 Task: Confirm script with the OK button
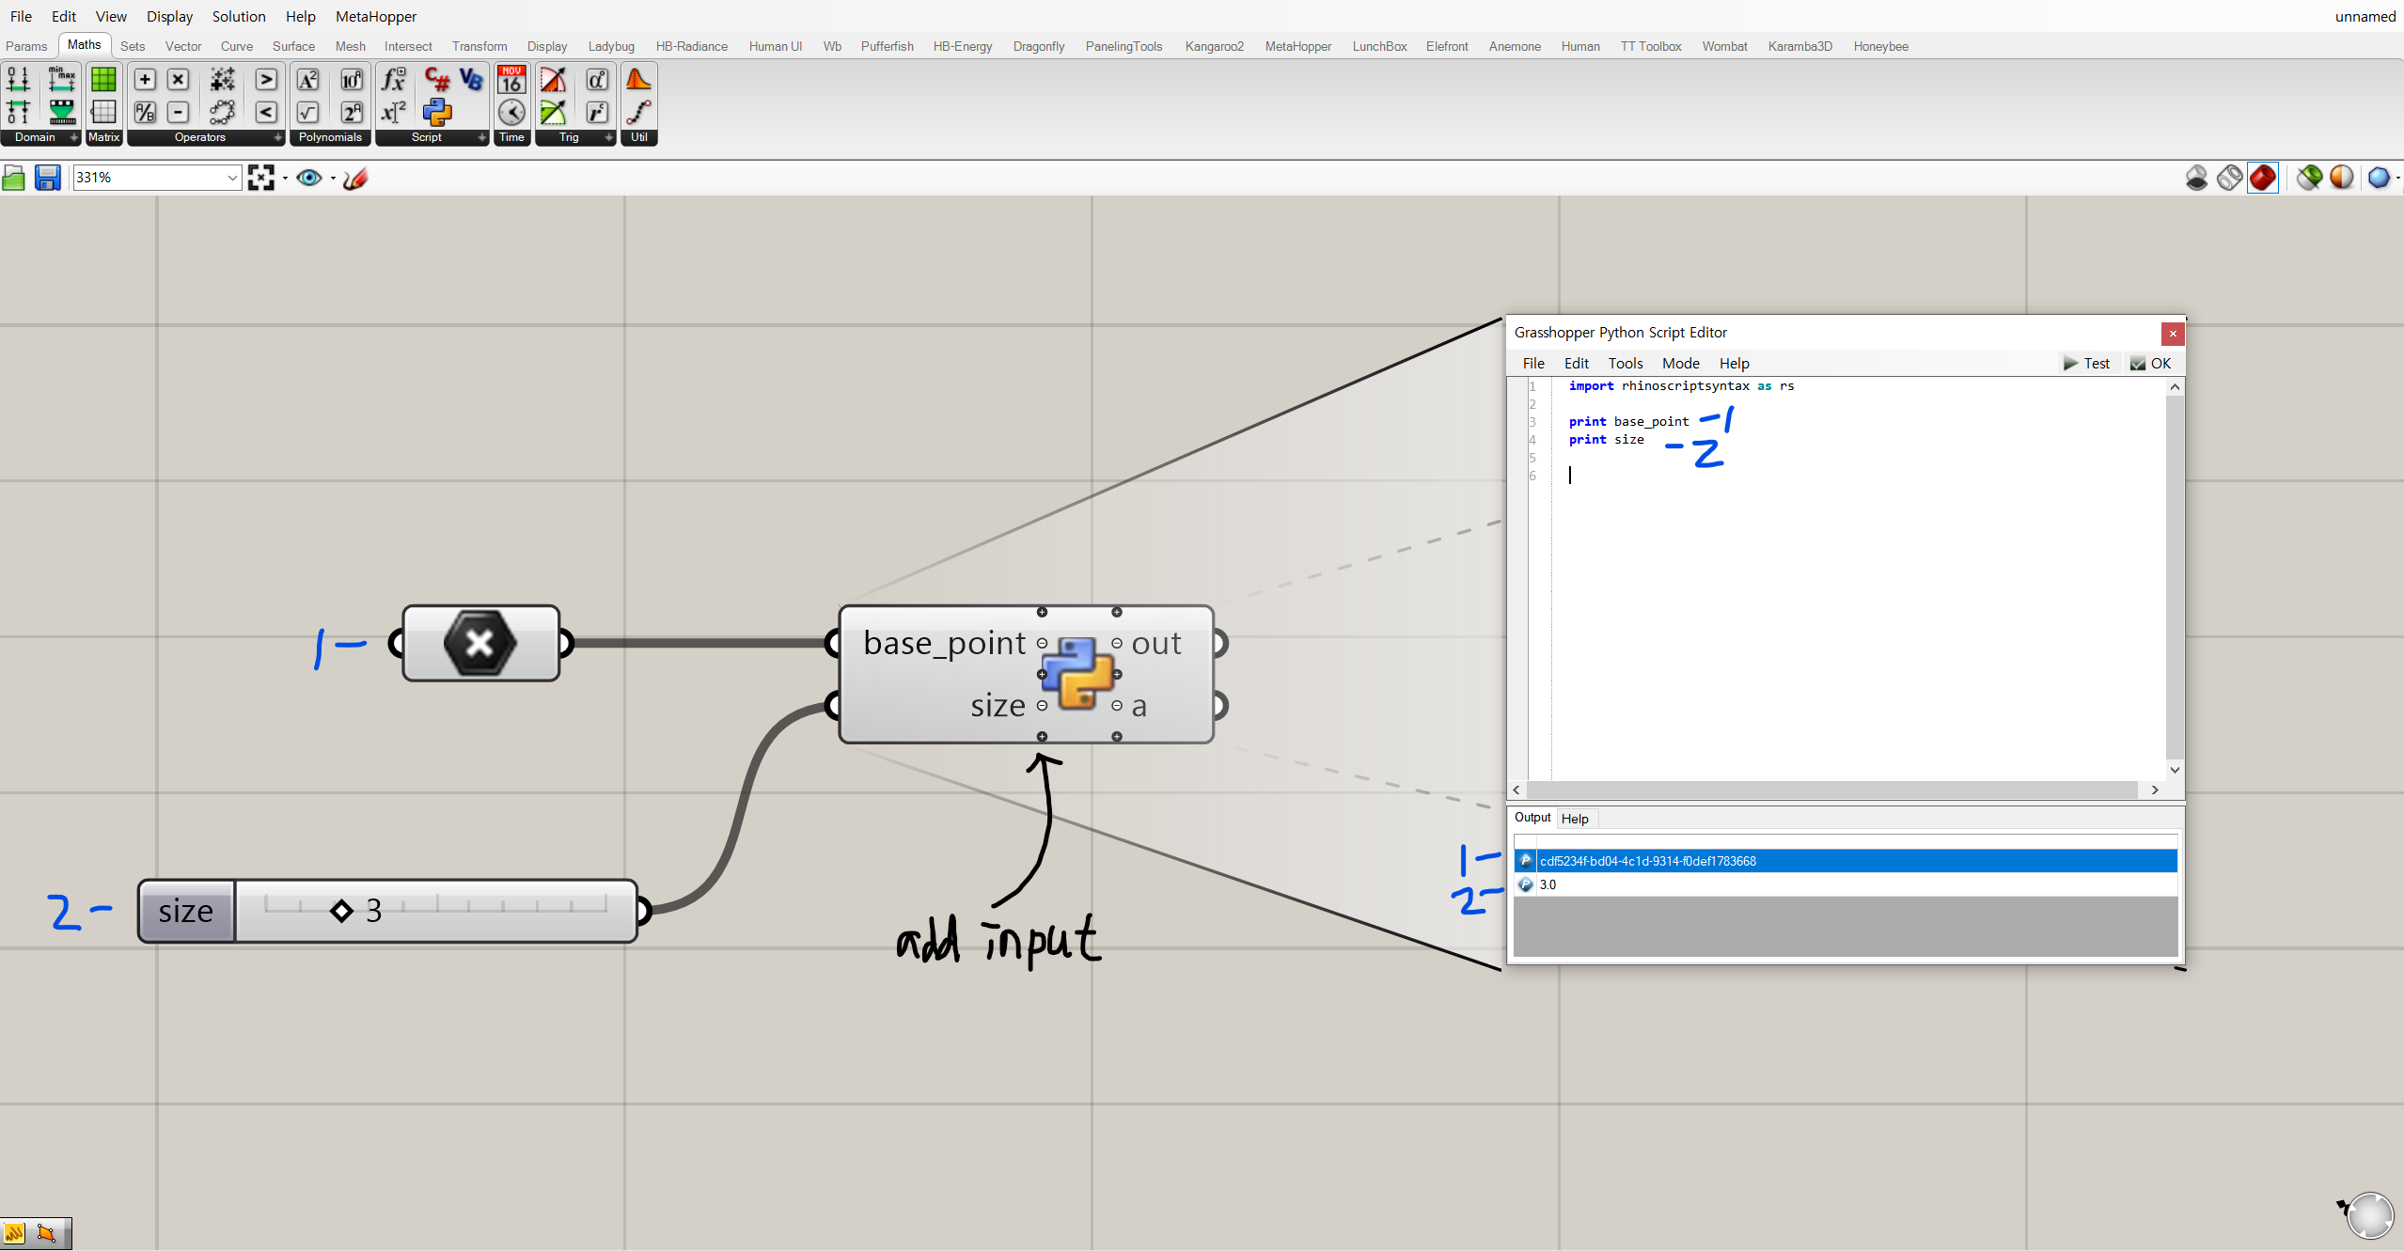pyautogui.click(x=2151, y=364)
